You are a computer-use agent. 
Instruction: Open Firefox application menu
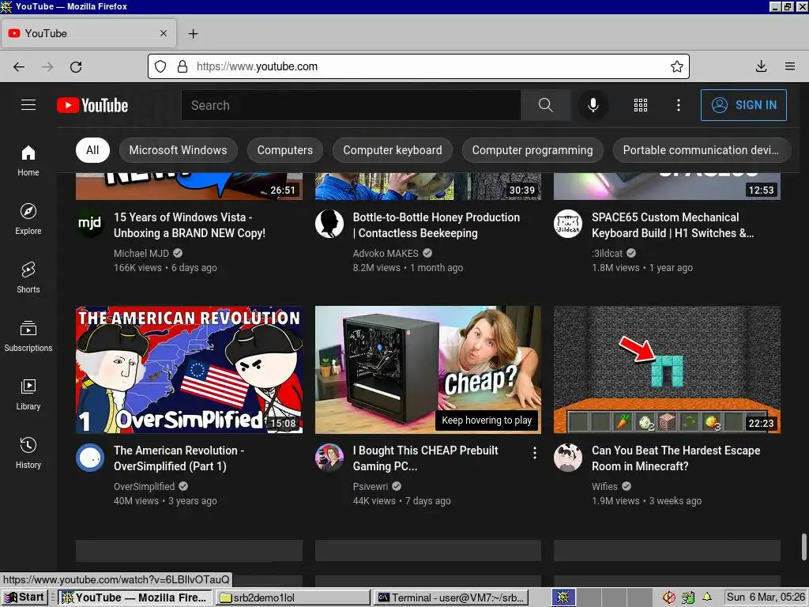click(x=790, y=66)
